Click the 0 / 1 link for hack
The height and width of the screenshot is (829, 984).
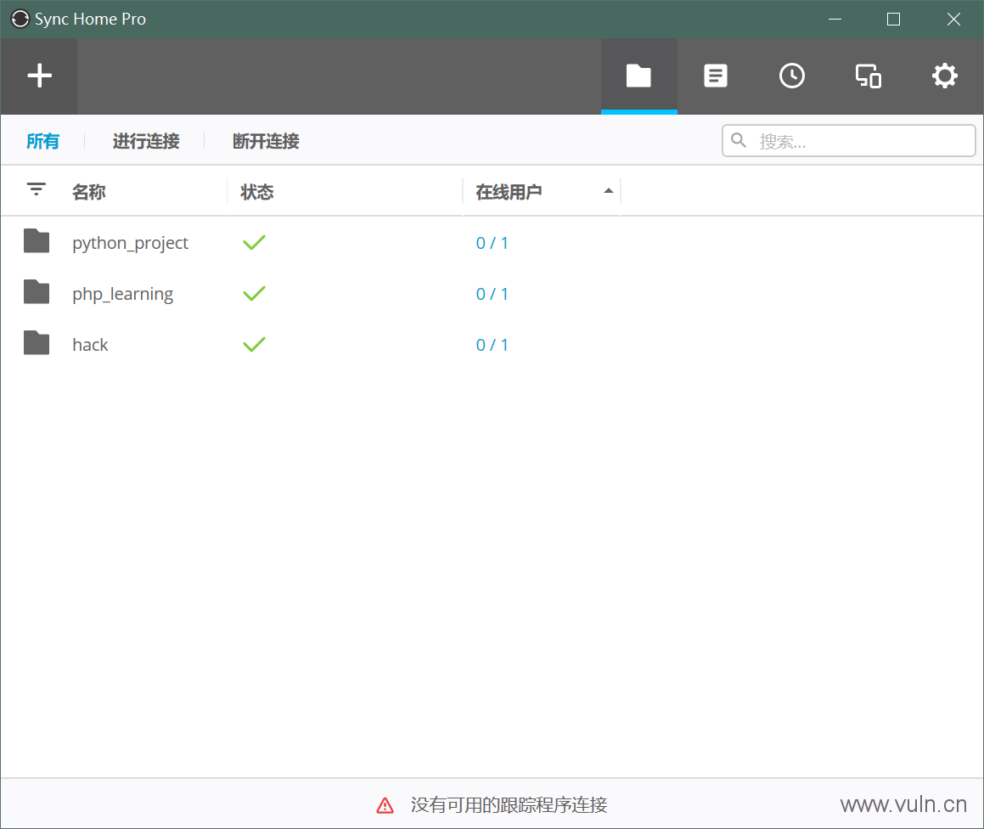tap(492, 345)
